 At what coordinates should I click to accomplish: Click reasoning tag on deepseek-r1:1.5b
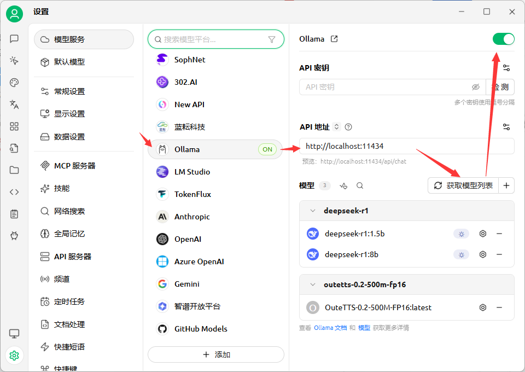click(x=462, y=234)
